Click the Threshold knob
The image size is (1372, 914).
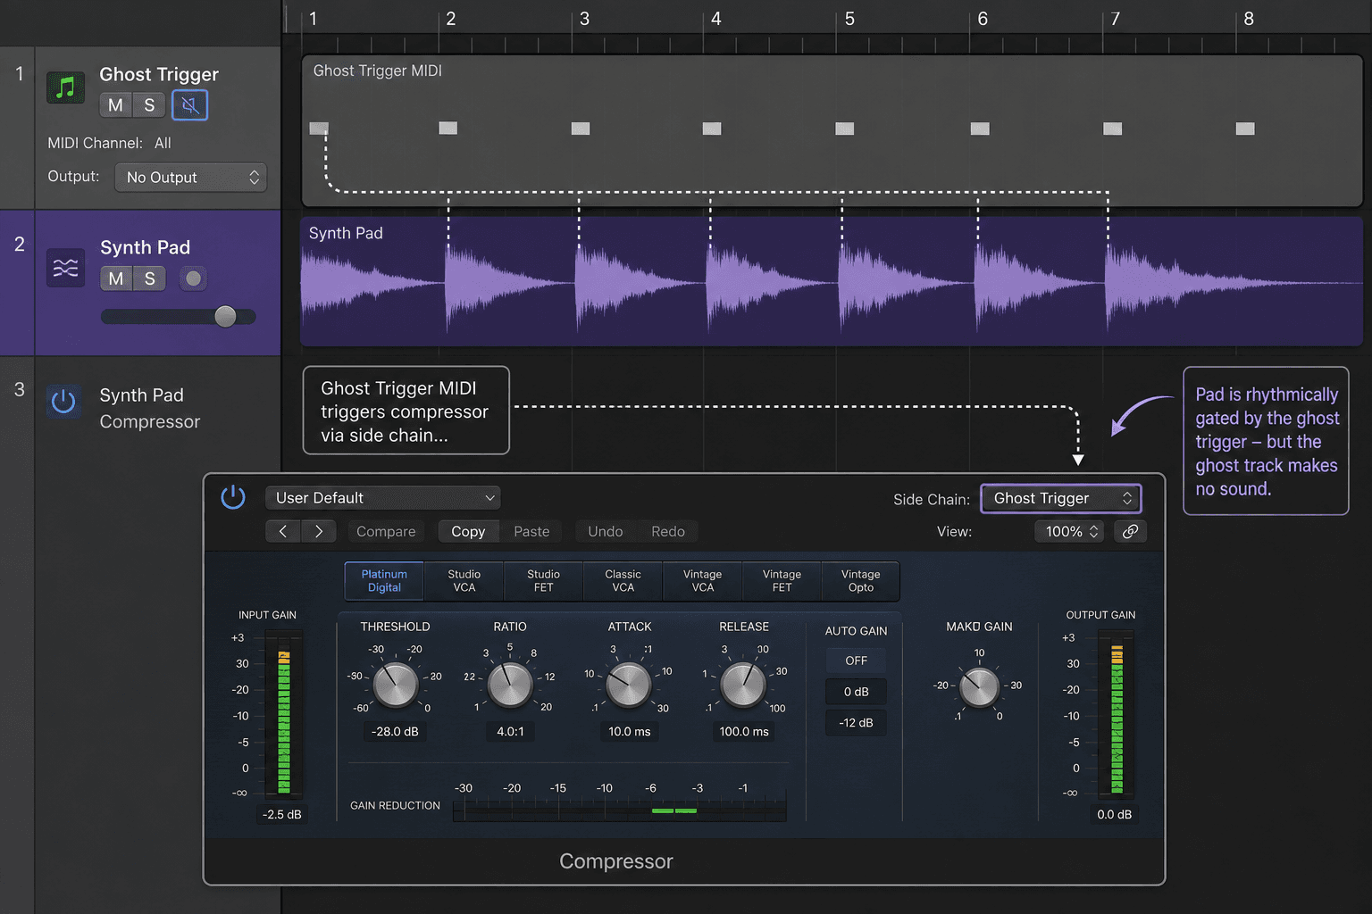pyautogui.click(x=395, y=685)
